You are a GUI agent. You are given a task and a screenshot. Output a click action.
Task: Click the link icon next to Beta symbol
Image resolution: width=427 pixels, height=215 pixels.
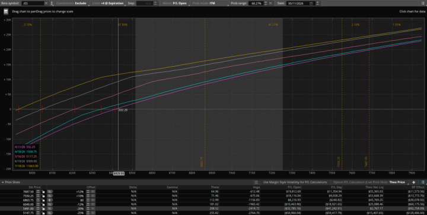pyautogui.click(x=52, y=4)
